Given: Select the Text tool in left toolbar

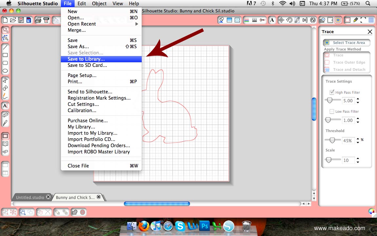Looking at the screenshot, I should click(x=5, y=106).
